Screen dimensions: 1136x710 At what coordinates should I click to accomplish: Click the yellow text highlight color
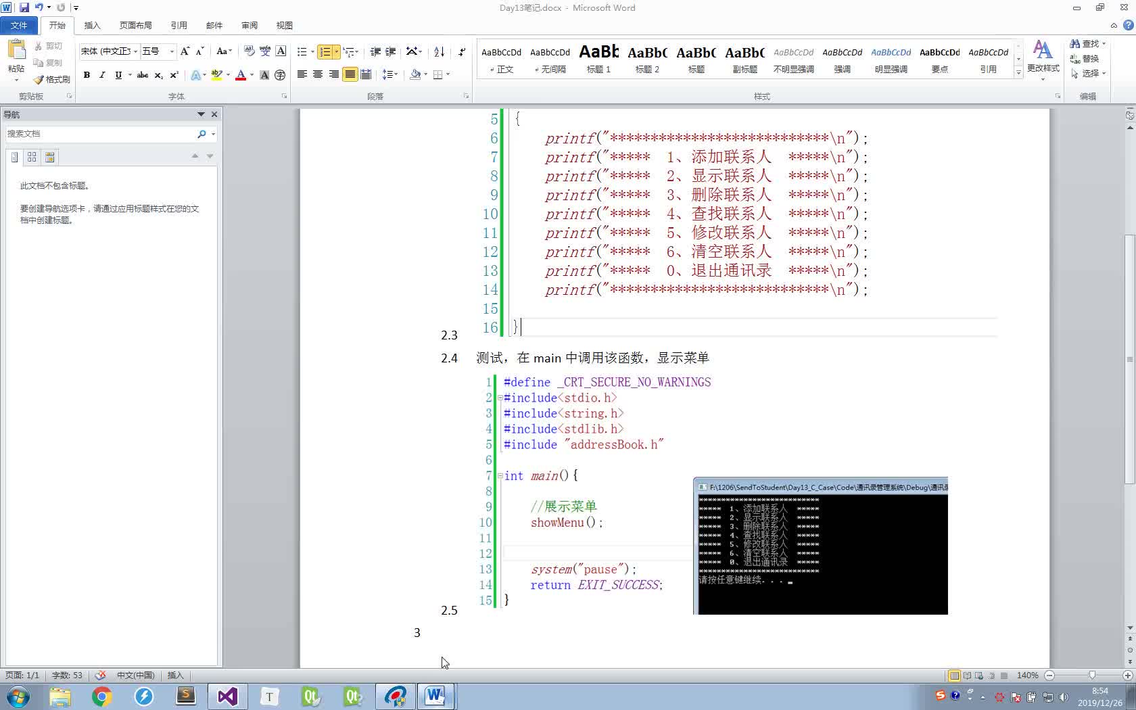point(216,74)
